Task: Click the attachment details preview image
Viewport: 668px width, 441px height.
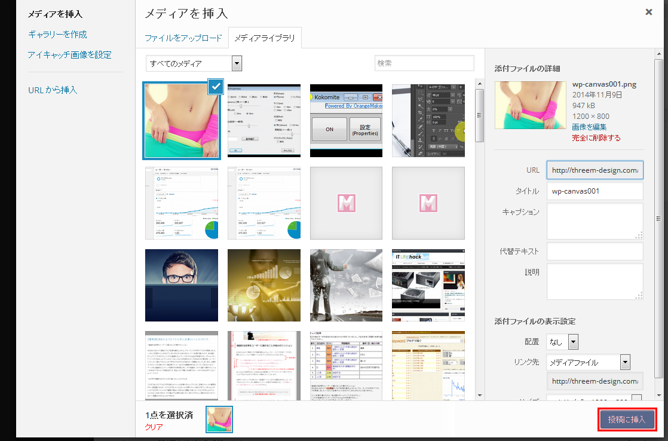Action: pos(531,105)
